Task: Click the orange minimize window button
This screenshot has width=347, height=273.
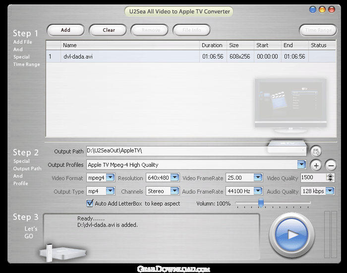Action: pos(322,9)
